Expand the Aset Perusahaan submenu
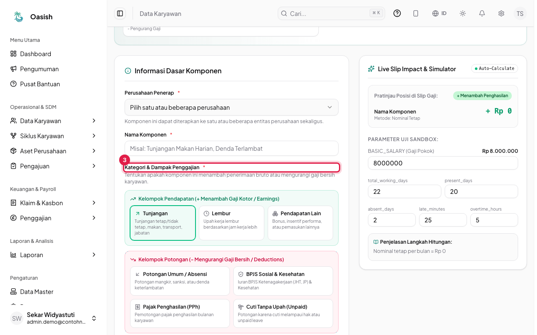The height and width of the screenshot is (335, 537). coord(54,151)
